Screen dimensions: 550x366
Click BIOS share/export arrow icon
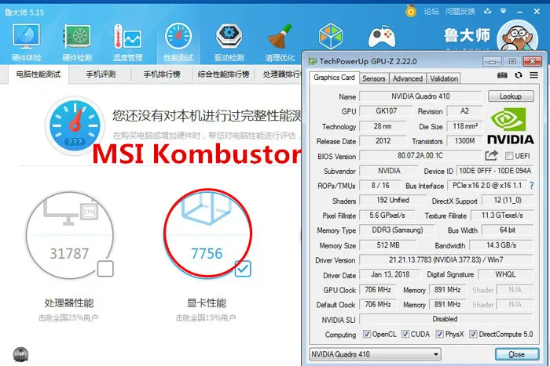point(492,156)
